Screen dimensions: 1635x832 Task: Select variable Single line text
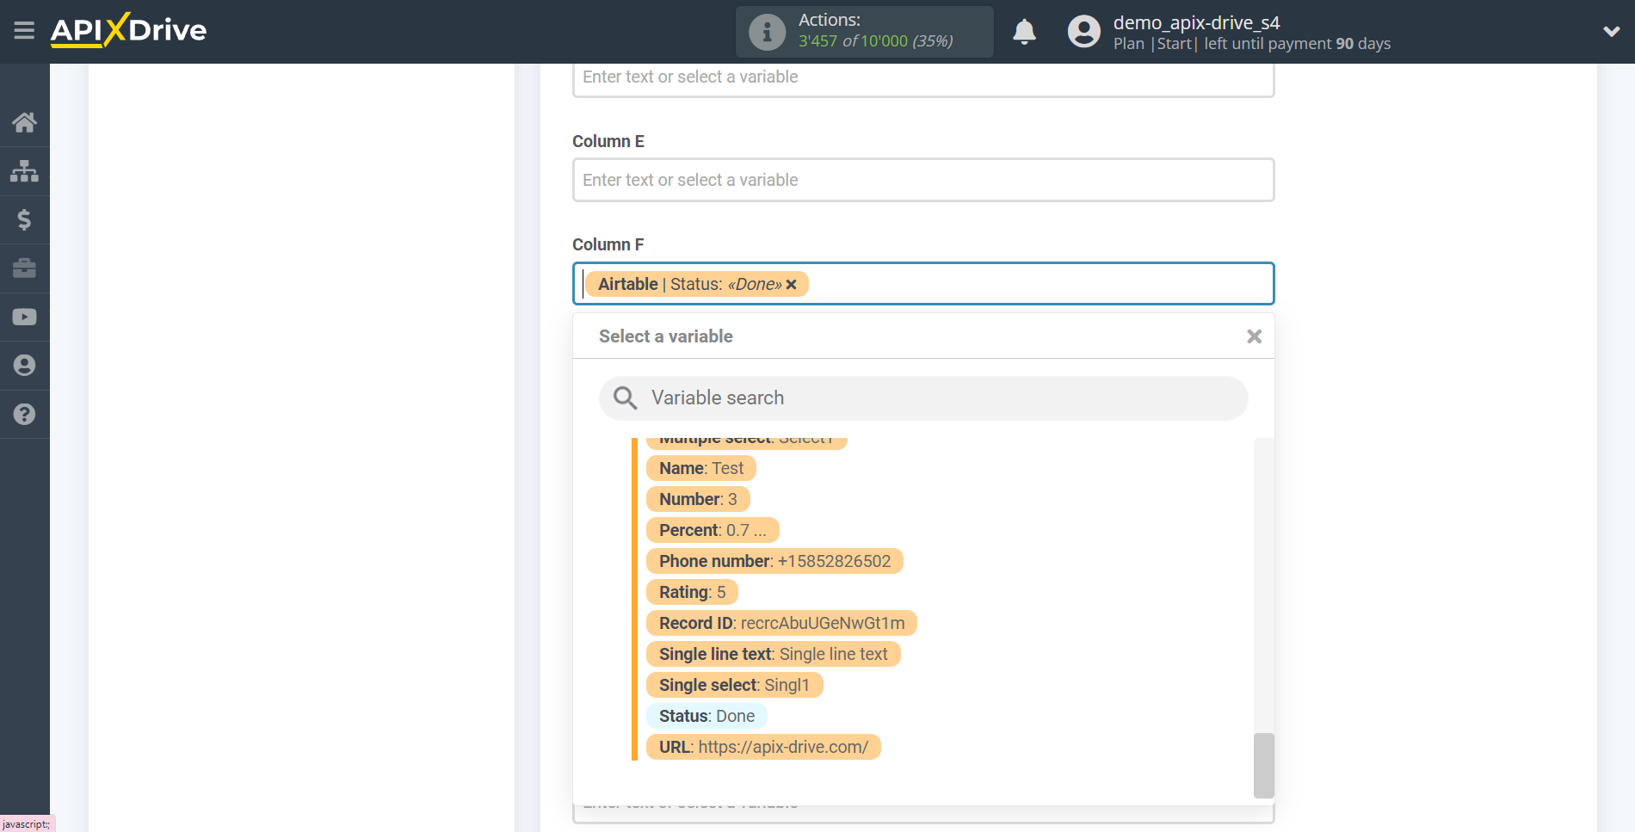pyautogui.click(x=773, y=654)
